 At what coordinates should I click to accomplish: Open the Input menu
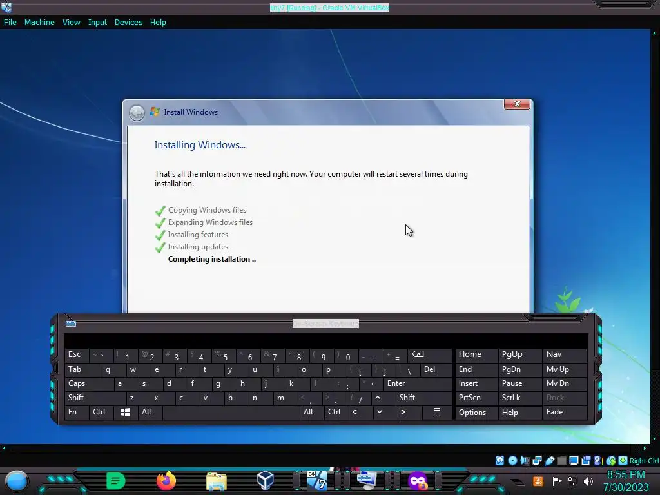pyautogui.click(x=97, y=23)
